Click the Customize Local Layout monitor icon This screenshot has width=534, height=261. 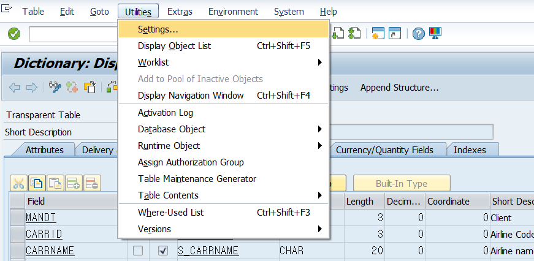click(436, 34)
